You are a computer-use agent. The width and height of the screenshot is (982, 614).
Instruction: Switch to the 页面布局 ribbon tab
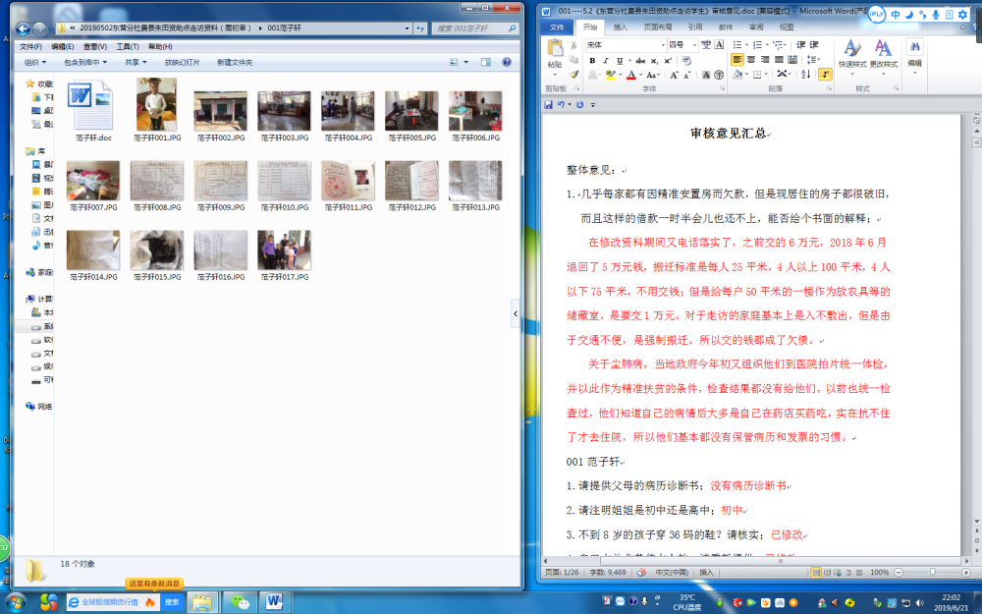(x=658, y=27)
